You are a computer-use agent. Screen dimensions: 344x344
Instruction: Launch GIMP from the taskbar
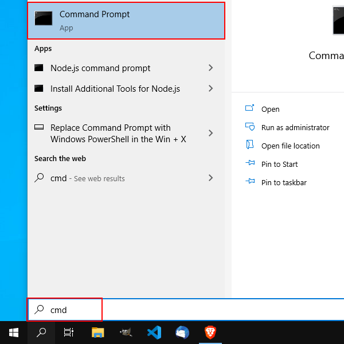tap(126, 333)
